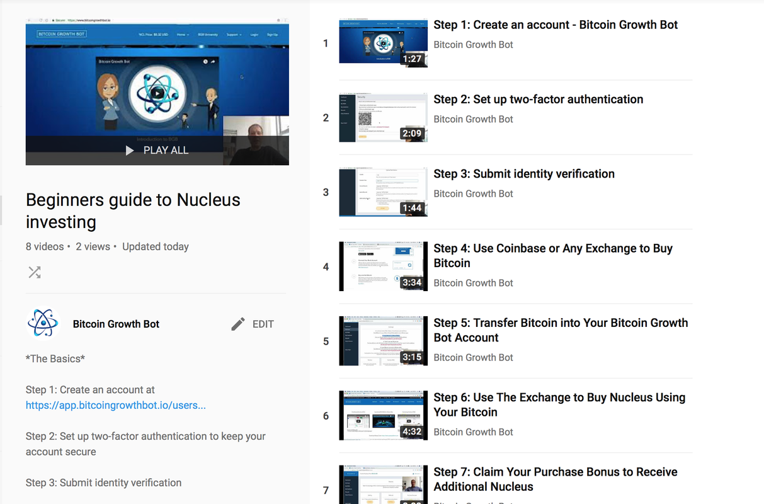Open channel name under the Step 6 video
The height and width of the screenshot is (504, 764).
point(473,432)
